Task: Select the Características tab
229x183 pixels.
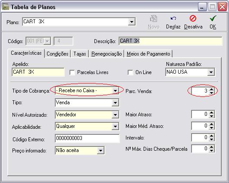Action: click(x=26, y=53)
